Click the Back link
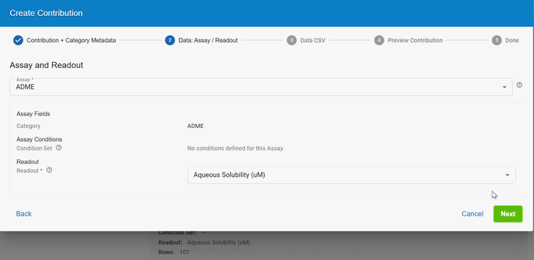The height and width of the screenshot is (260, 534). click(x=24, y=214)
